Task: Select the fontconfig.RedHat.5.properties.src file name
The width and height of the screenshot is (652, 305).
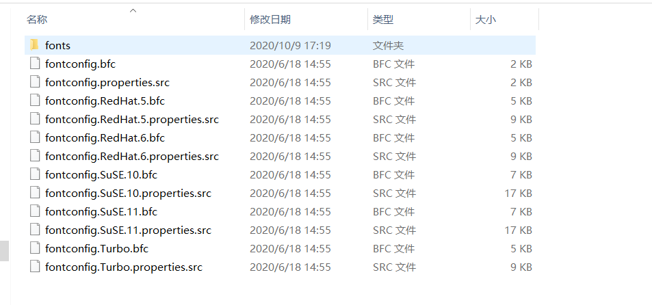Action: point(132,119)
